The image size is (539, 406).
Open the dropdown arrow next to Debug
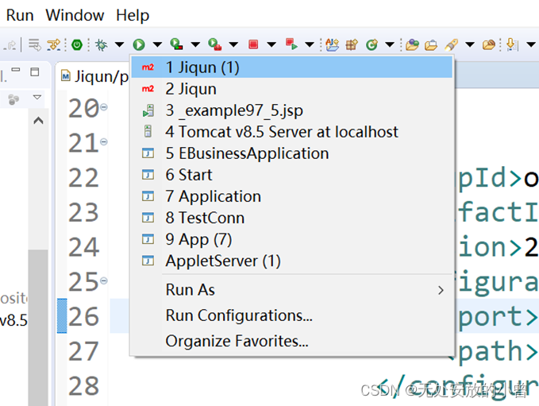119,44
